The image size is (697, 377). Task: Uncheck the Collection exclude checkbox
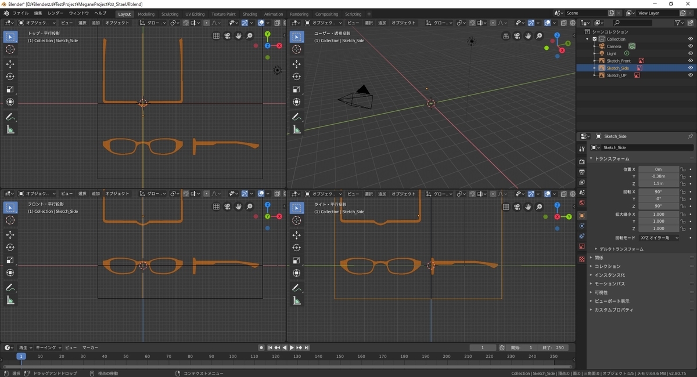pos(595,39)
